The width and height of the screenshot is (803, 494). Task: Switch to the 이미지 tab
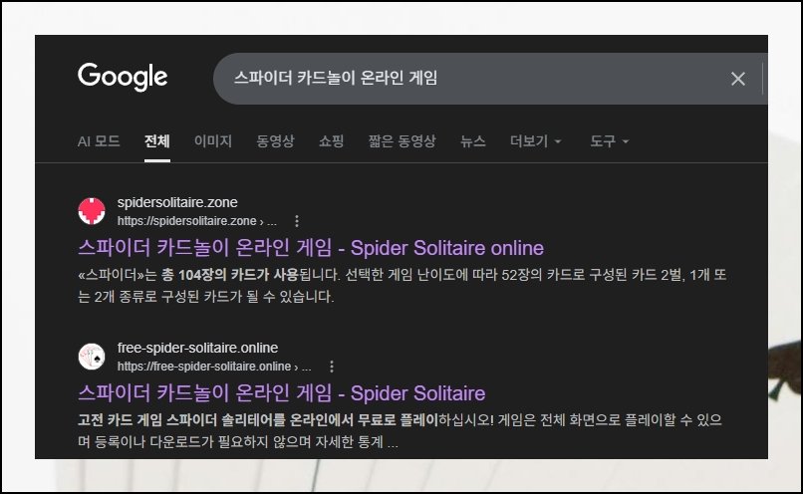213,140
